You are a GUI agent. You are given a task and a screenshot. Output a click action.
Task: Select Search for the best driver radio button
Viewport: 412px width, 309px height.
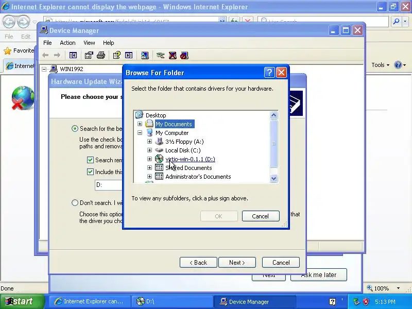(x=75, y=128)
